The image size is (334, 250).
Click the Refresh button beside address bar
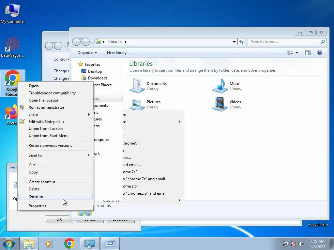click(242, 42)
